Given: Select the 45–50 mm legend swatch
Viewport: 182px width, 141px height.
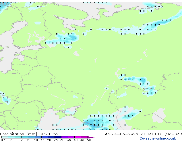Looking at the screenshot, I should pos(84,137).
